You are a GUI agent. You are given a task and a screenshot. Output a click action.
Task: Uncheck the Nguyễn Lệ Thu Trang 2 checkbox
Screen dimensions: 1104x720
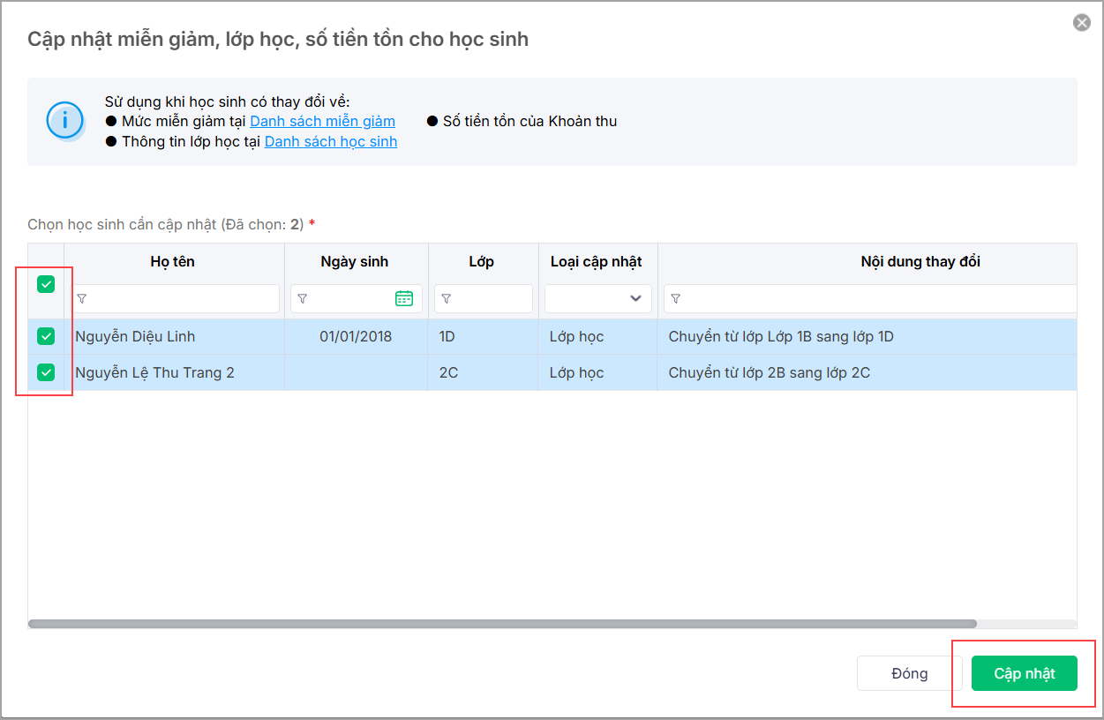pos(46,372)
